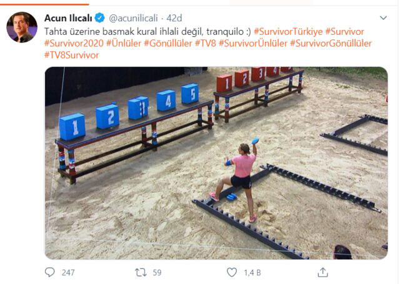Viewport: 400px width, 284px height.
Task: Open the #Gönüllüler hashtag
Action: tap(168, 43)
